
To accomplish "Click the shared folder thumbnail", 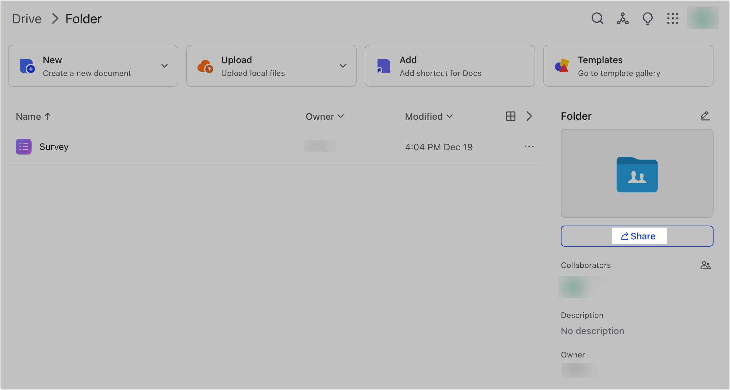I will (x=637, y=173).
